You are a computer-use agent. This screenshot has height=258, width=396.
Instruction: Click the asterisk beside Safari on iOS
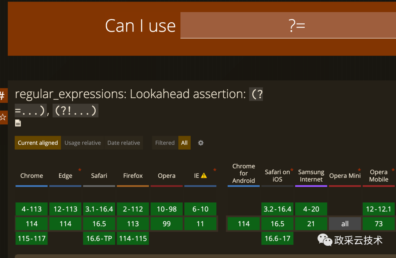[292, 170]
